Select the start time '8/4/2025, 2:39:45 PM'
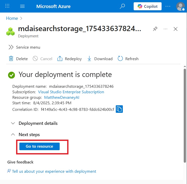Viewport: 187px width, 184px height. pyautogui.click(x=52, y=103)
